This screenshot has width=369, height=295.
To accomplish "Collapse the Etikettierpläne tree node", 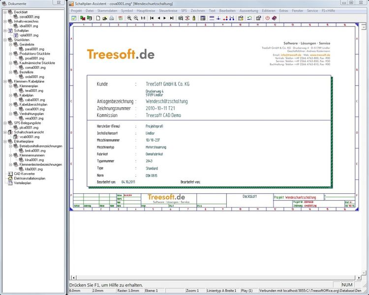I will pos(5,142).
